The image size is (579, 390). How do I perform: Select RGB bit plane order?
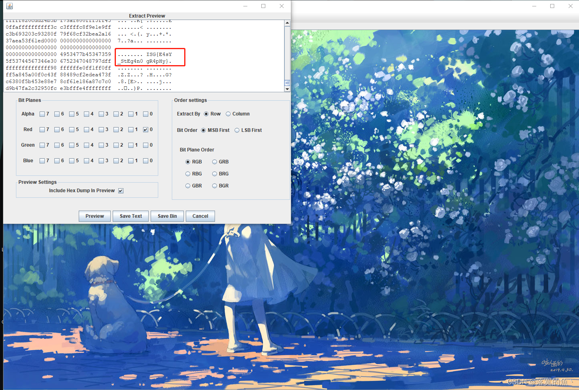click(x=188, y=162)
